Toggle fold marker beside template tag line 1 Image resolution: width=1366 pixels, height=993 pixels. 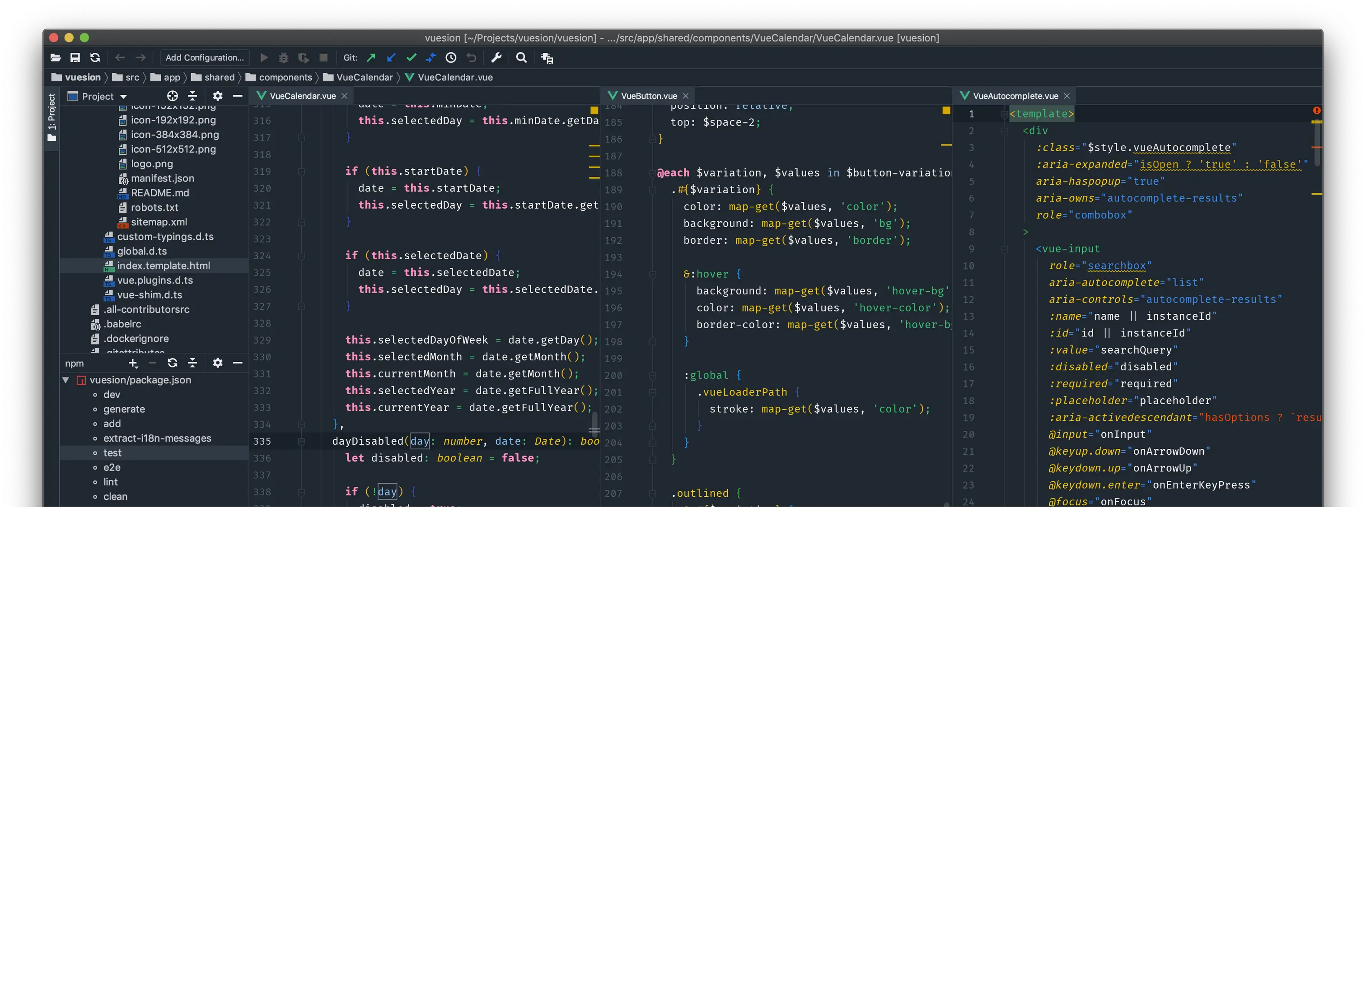coord(1004,114)
